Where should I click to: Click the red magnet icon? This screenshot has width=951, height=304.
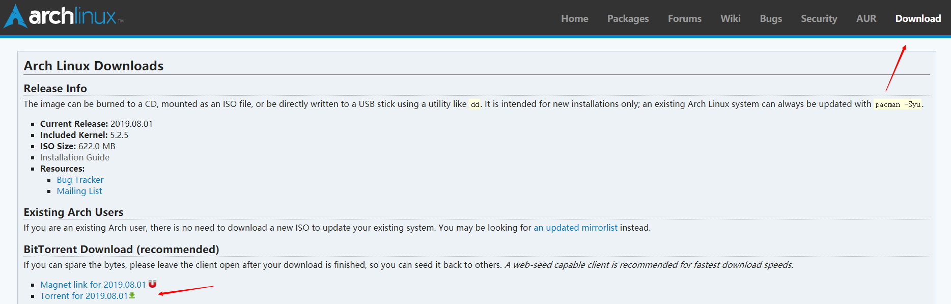tap(152, 284)
